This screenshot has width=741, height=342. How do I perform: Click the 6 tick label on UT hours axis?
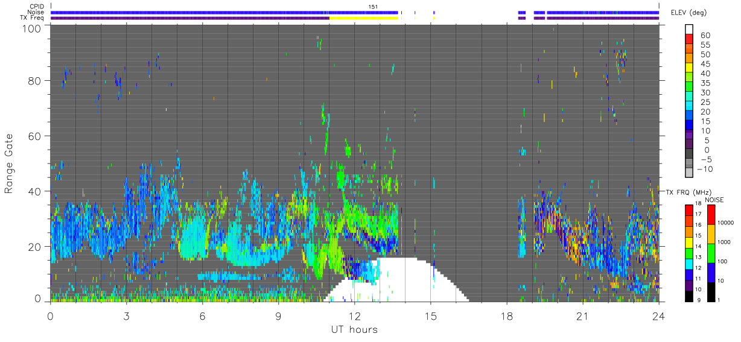pyautogui.click(x=203, y=315)
